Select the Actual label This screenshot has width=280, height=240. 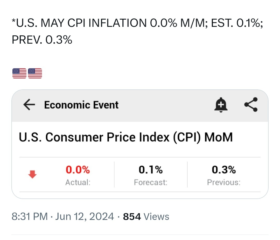coord(78,182)
